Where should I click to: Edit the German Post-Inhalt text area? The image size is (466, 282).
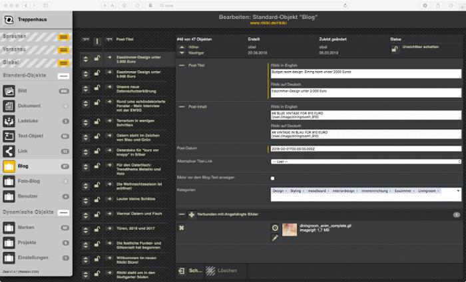(366, 134)
